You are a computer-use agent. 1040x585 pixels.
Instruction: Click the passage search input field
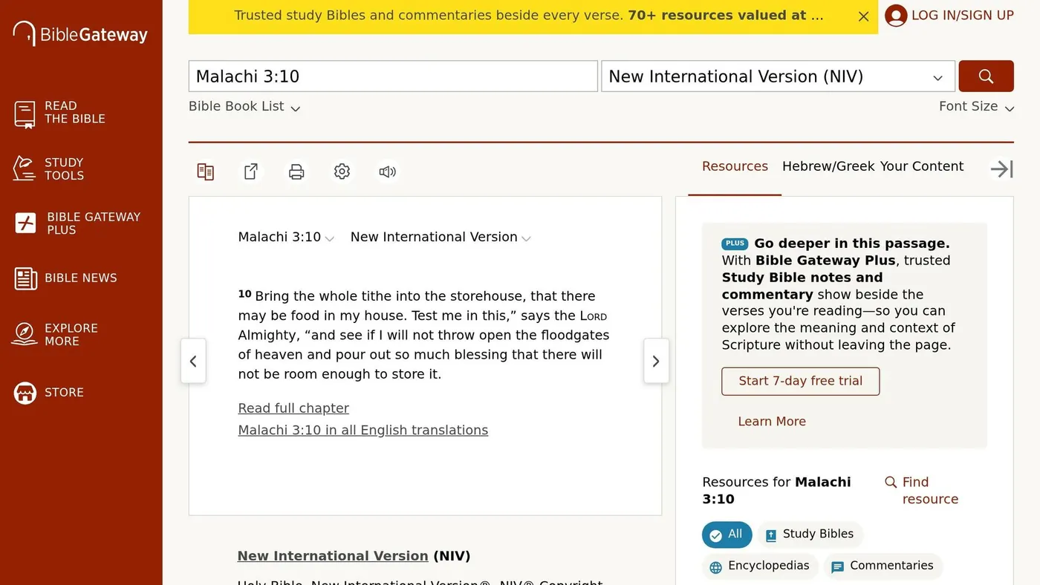[x=393, y=76]
